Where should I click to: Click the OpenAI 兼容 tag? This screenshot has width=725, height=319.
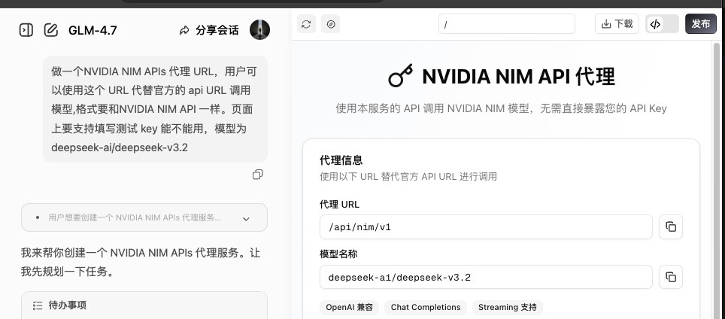[349, 308]
